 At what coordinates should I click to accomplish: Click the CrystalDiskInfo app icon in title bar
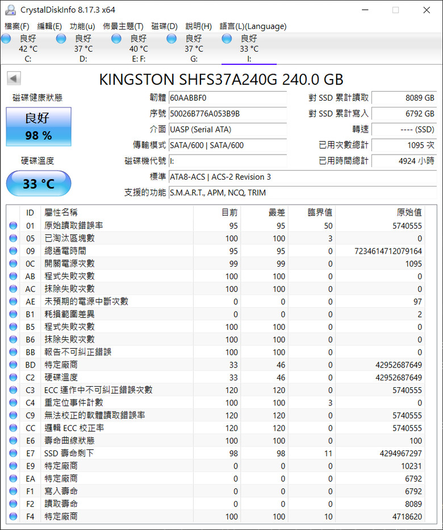coord(10,10)
